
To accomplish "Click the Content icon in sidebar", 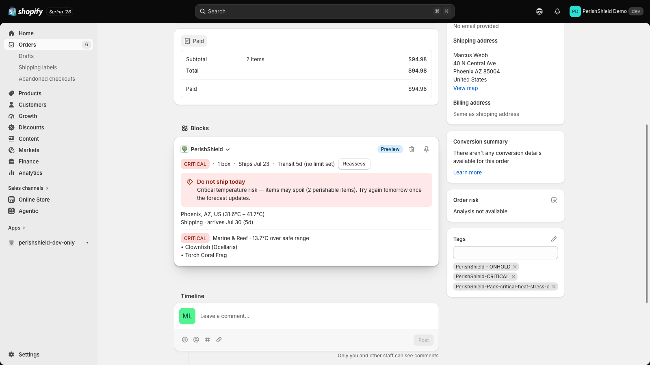I will (x=11, y=139).
